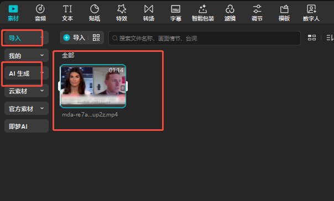Open the 调节 adjustment tab

(x=257, y=13)
